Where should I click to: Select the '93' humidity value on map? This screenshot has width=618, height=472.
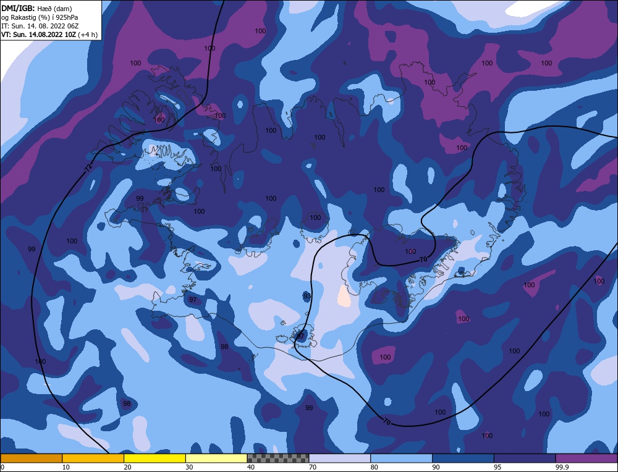click(307, 296)
